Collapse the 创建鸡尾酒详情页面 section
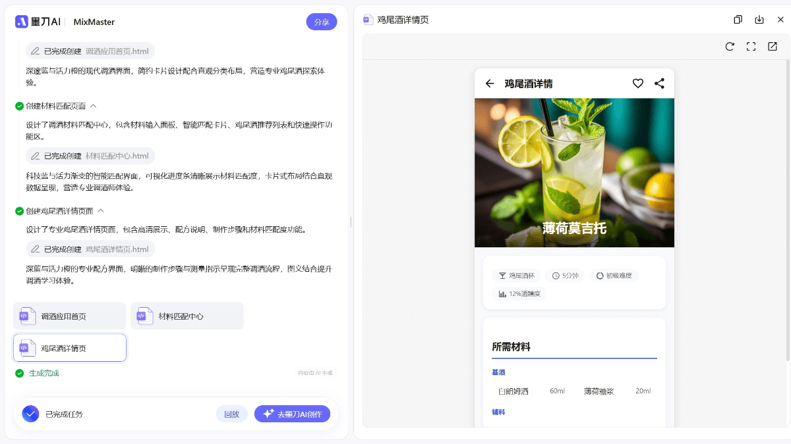This screenshot has height=444, width=791. [101, 211]
